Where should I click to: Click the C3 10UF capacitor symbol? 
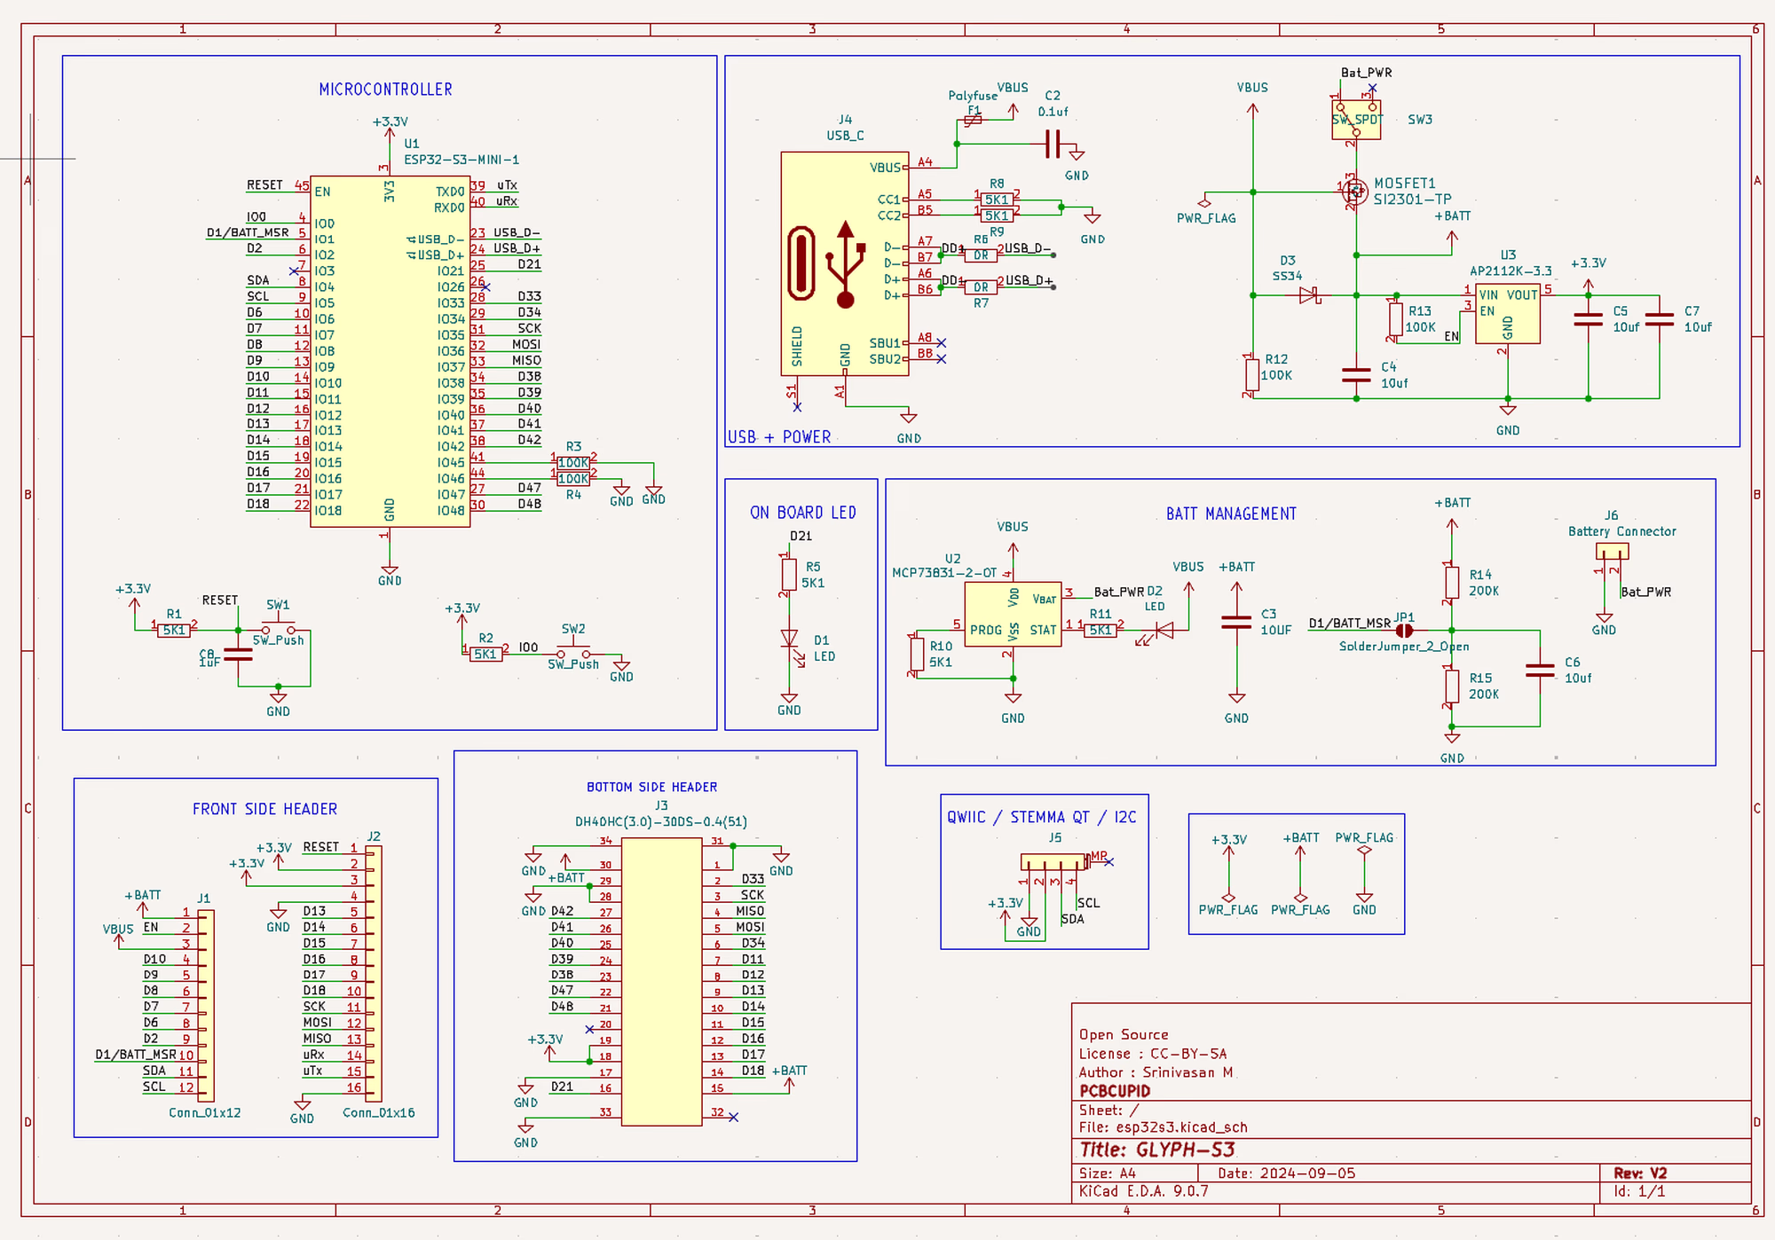[x=1236, y=623]
